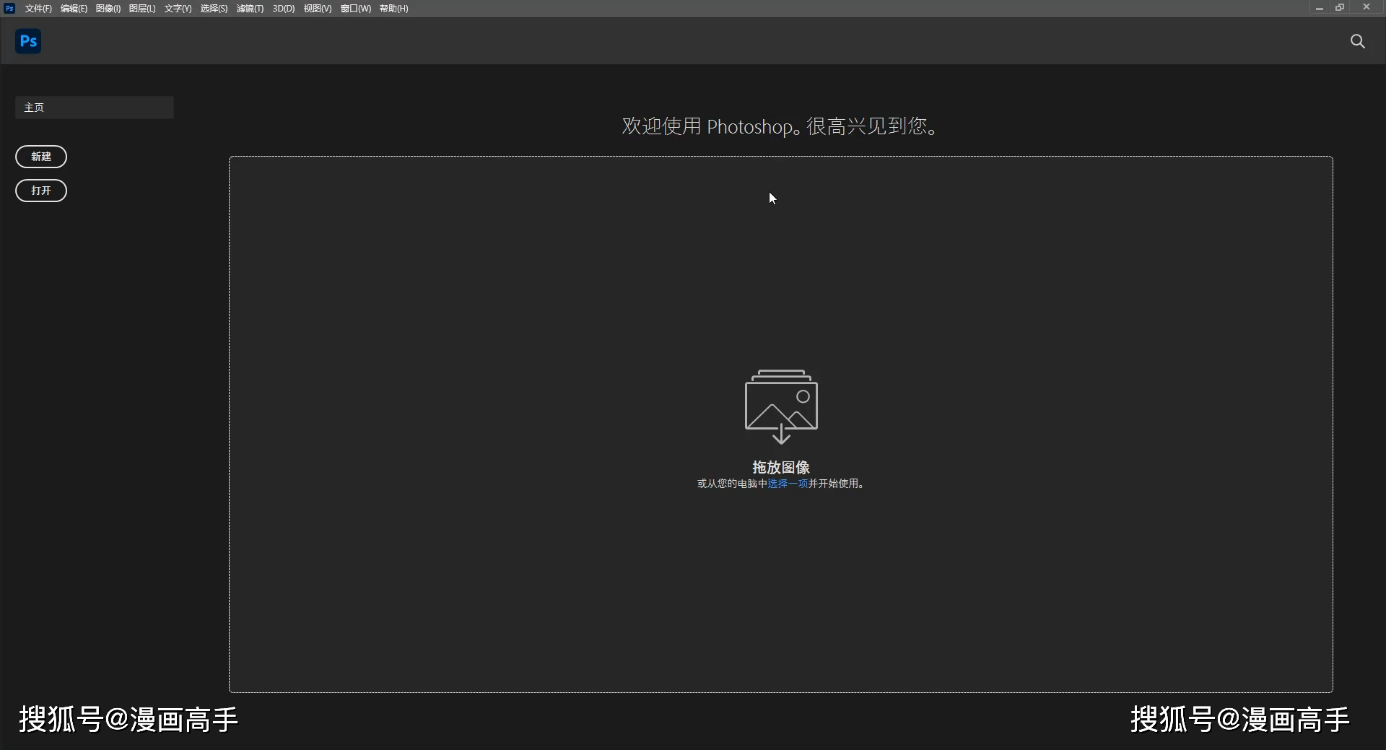This screenshot has height=750, width=1386.
Task: Click the drag-and-drop image icon
Action: [x=781, y=406]
